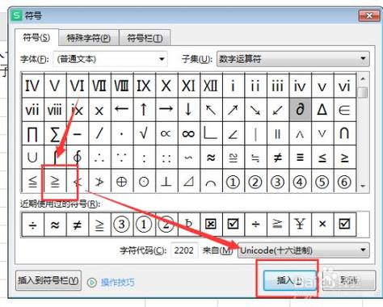The image size is (383, 307).
Task: Pick the right arrow → symbol
Action: pyautogui.click(x=166, y=110)
